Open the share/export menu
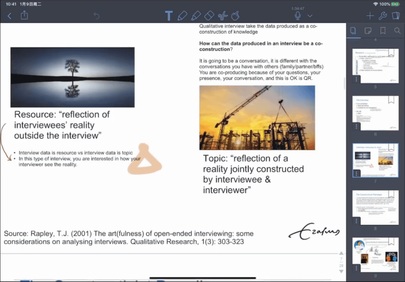Image resolution: width=405 pixels, height=282 pixels. click(x=24, y=15)
